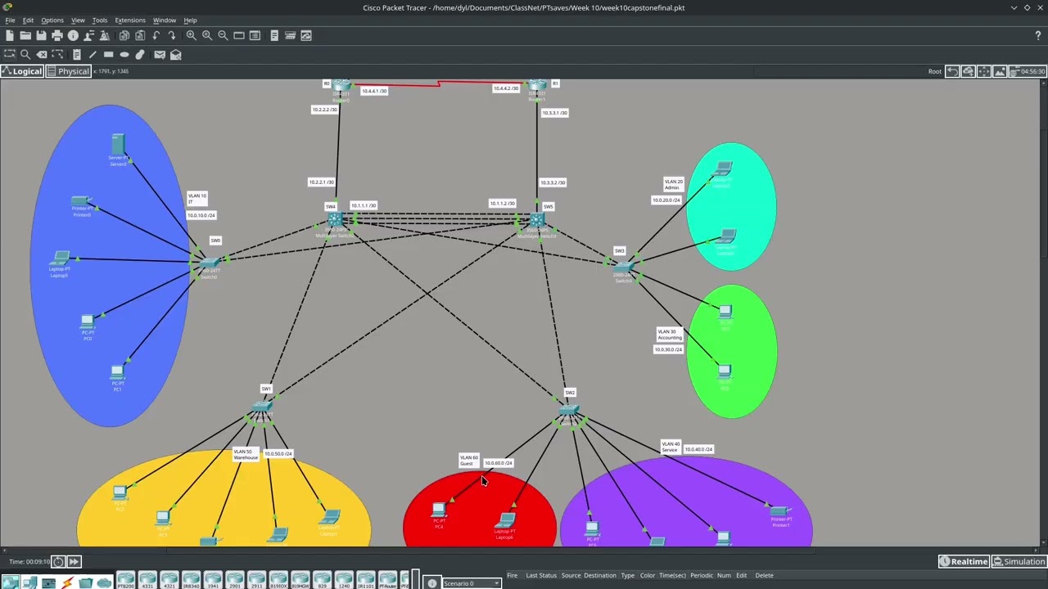Screen dimensions: 1048x589
Task: Save the network file via floppy icon
Action: 41,35
